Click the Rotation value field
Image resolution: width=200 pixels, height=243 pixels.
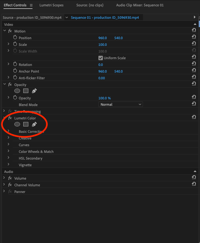point(101,65)
